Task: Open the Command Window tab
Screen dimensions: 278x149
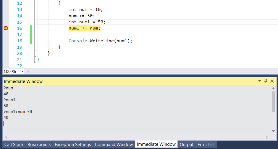Action: 114,144
